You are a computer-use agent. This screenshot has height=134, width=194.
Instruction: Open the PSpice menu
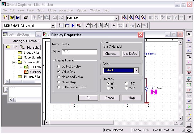coord(52,10)
